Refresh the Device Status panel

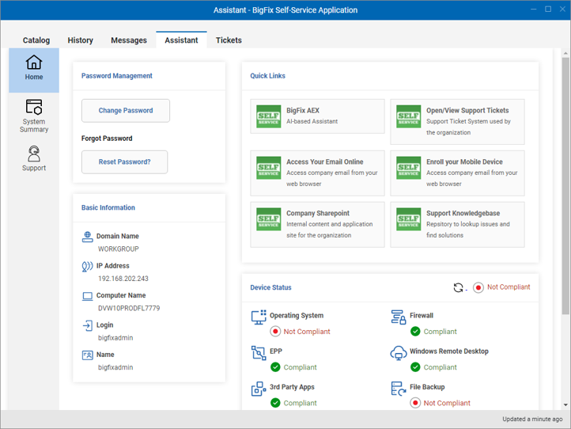click(458, 287)
